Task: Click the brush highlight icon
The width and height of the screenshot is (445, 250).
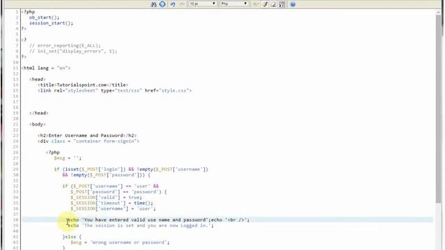Action: (265, 4)
